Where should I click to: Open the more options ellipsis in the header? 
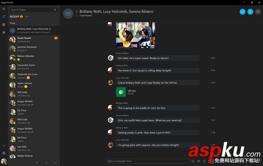click(x=258, y=12)
